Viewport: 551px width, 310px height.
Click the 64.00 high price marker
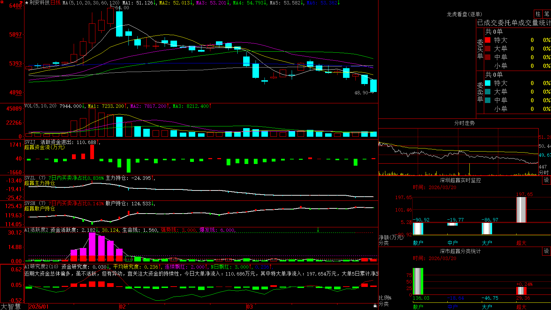pos(122,8)
